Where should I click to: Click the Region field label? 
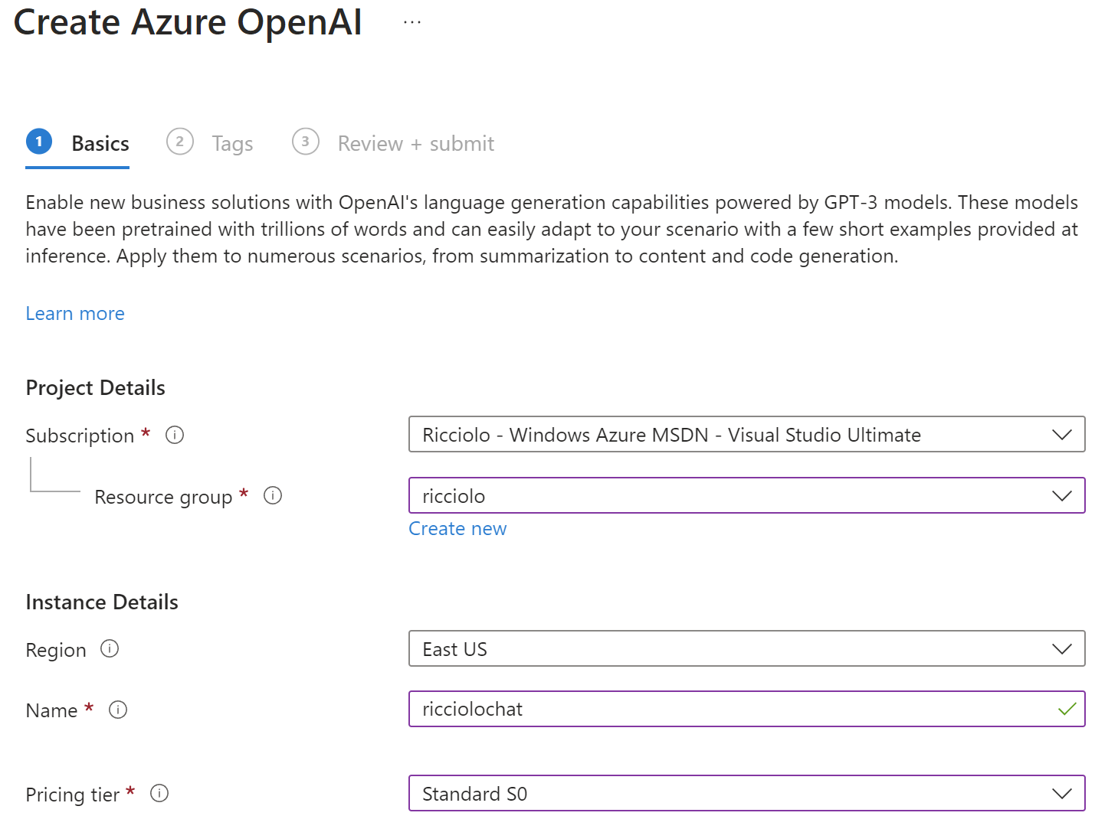56,650
